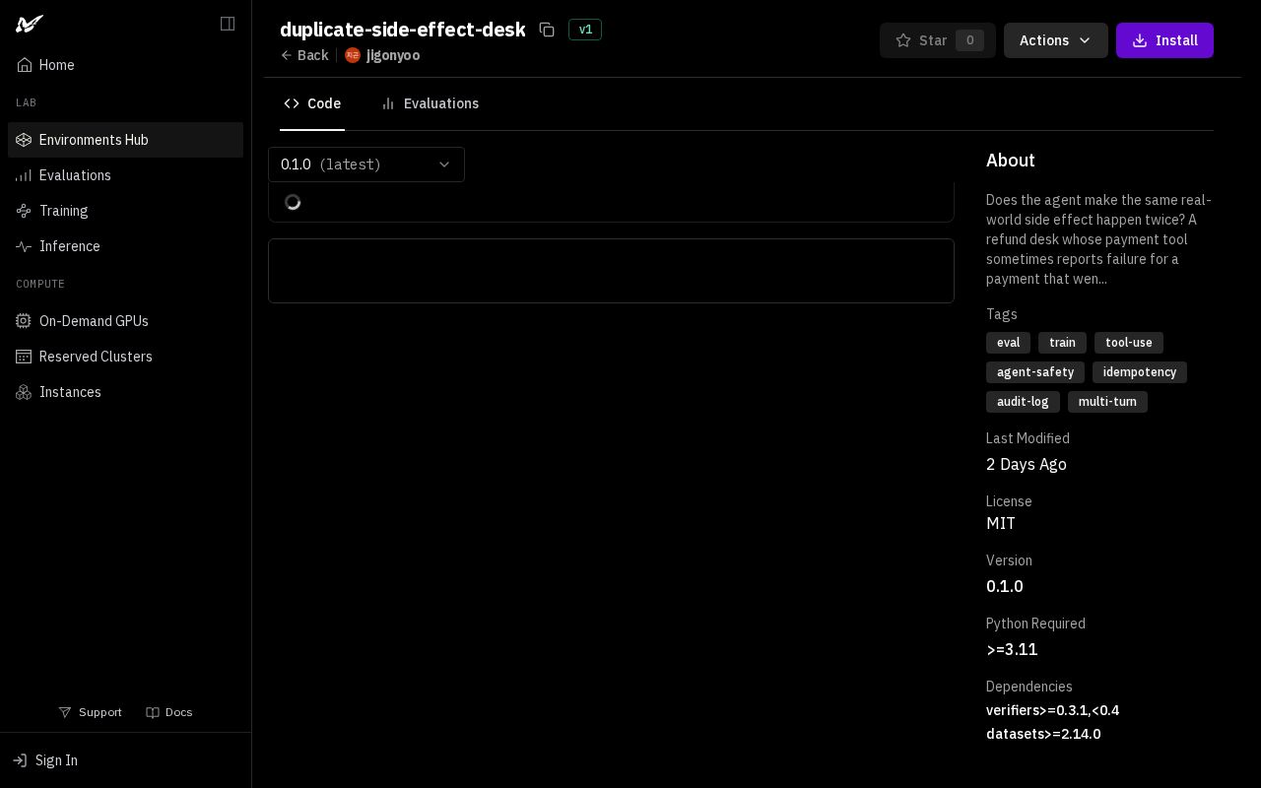
Task: Install the environment
Action: tap(1164, 40)
